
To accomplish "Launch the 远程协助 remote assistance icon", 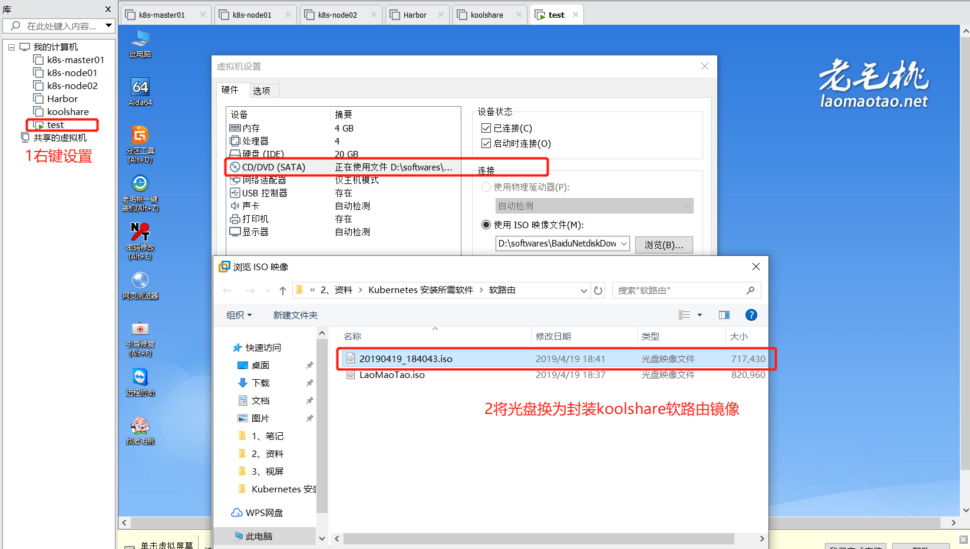I will point(140,382).
